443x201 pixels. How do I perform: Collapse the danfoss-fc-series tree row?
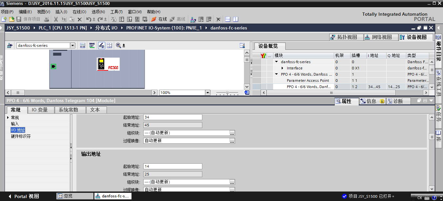[x=276, y=62]
